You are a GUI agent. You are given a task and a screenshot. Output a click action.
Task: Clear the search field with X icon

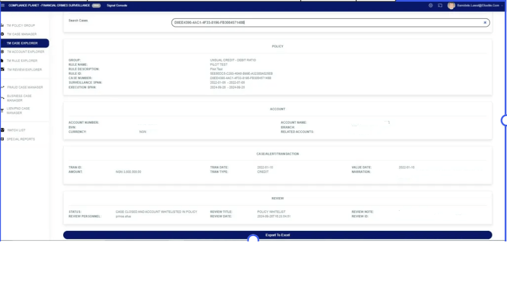click(x=485, y=23)
